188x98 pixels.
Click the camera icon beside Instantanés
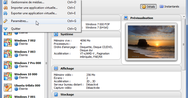(161, 6)
